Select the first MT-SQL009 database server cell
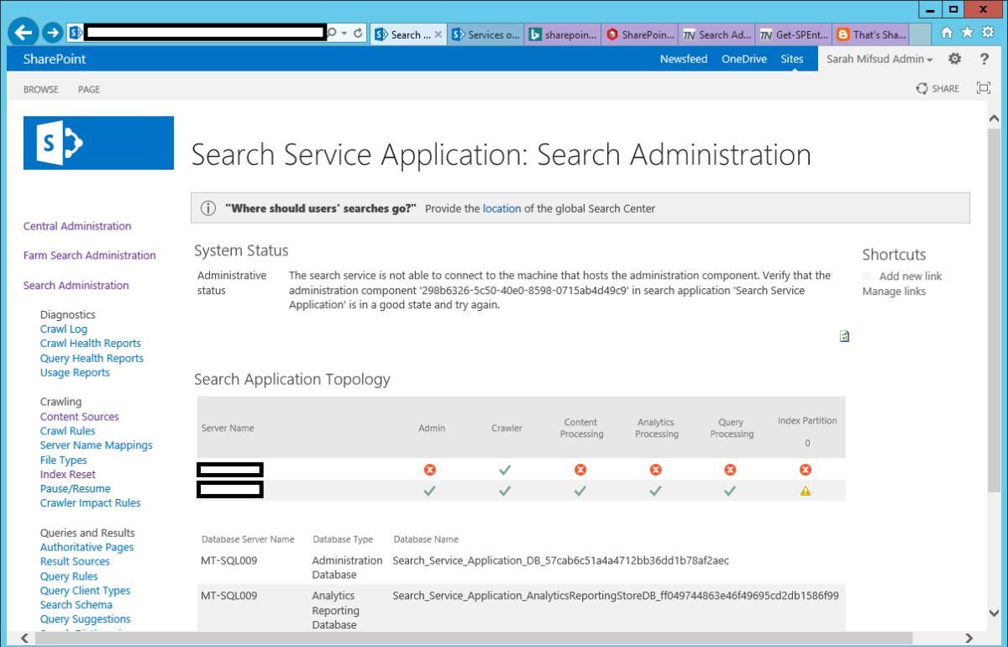This screenshot has height=647, width=1008. coord(229,560)
